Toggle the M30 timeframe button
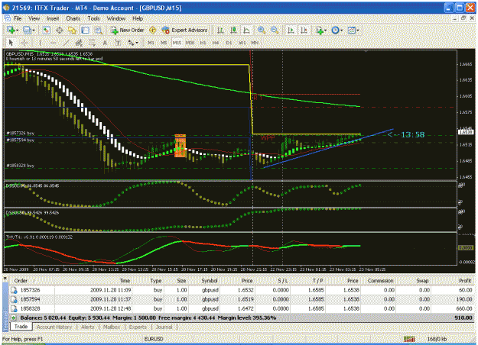478x345 pixels. (x=190, y=43)
